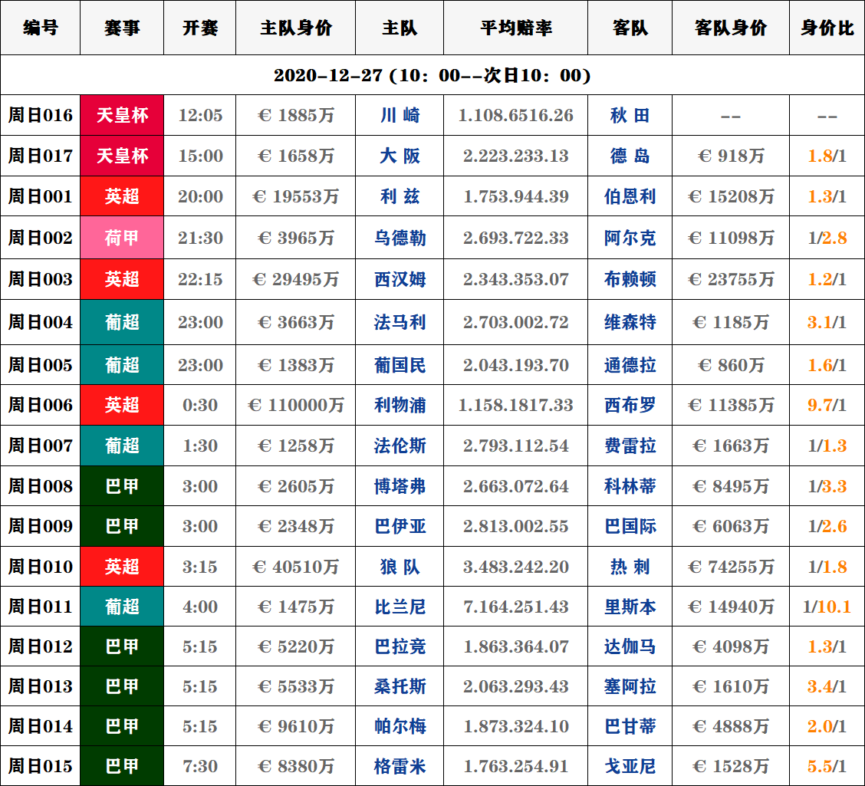
Task: Click home team 川崎 name
Action: click(400, 116)
